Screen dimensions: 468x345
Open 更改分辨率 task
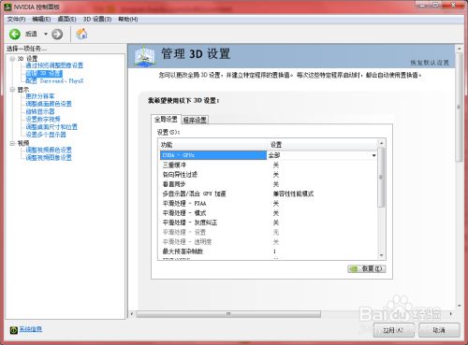click(40, 96)
